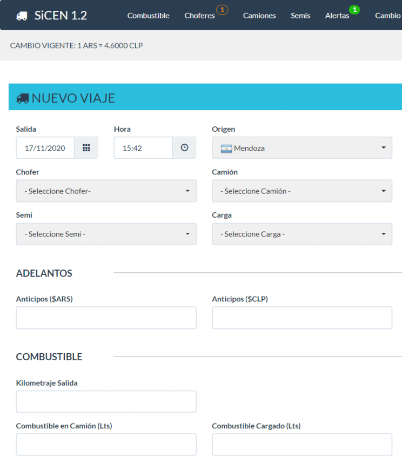Open the Semis menu
The image size is (402, 471).
click(x=300, y=16)
